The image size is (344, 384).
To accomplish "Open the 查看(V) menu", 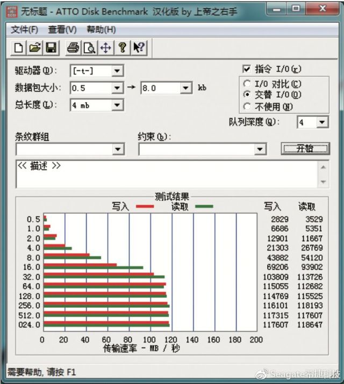I will [62, 30].
